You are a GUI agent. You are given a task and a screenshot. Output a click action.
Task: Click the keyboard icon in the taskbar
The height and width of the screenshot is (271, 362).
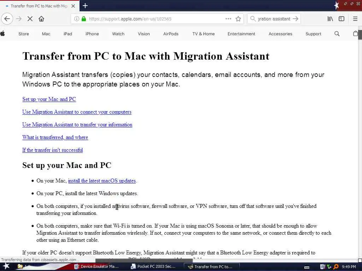pos(307,267)
